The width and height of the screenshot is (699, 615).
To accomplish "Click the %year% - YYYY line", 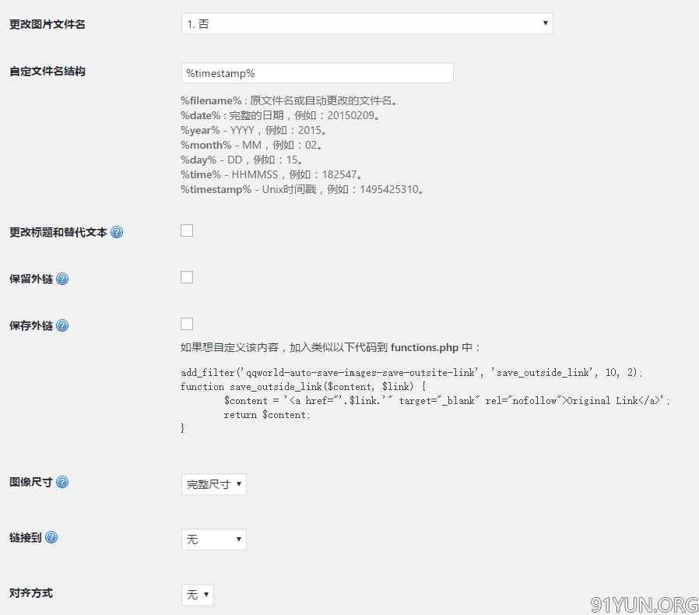I will tap(254, 130).
